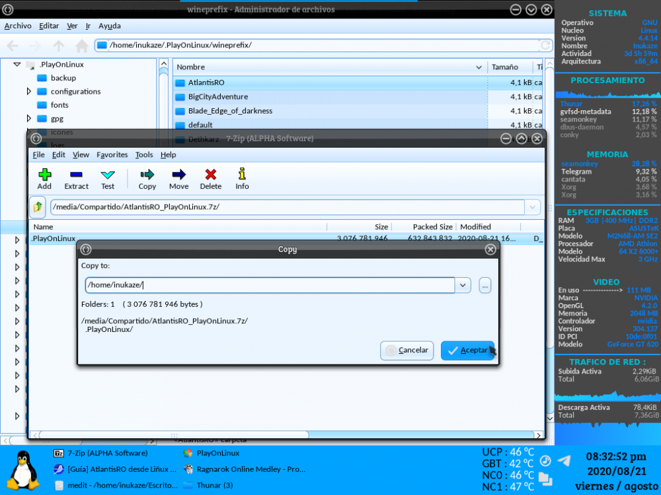Click the Move toolbar icon

point(178,175)
